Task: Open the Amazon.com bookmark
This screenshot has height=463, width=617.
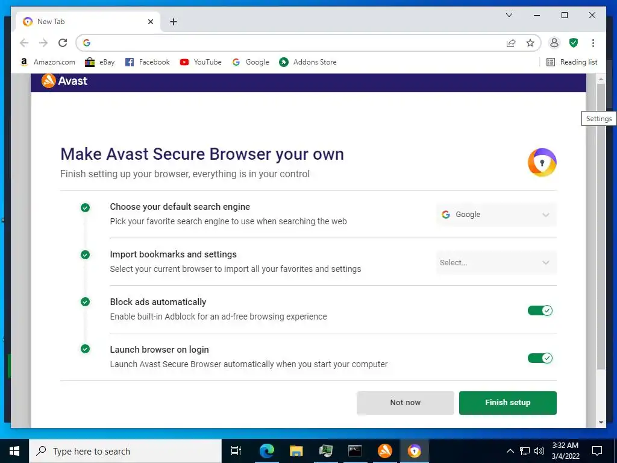Action: pyautogui.click(x=47, y=62)
